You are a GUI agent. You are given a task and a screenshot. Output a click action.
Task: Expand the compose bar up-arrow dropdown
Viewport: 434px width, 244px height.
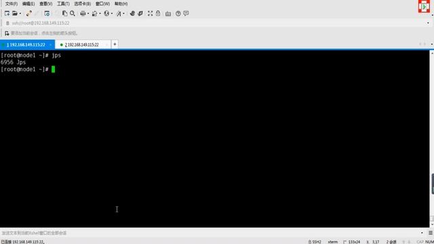tap(422, 233)
